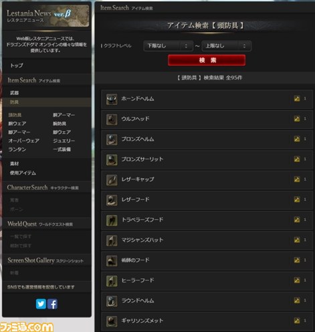
Task: Open the 上限なし craft level dropdown
Action: click(227, 46)
